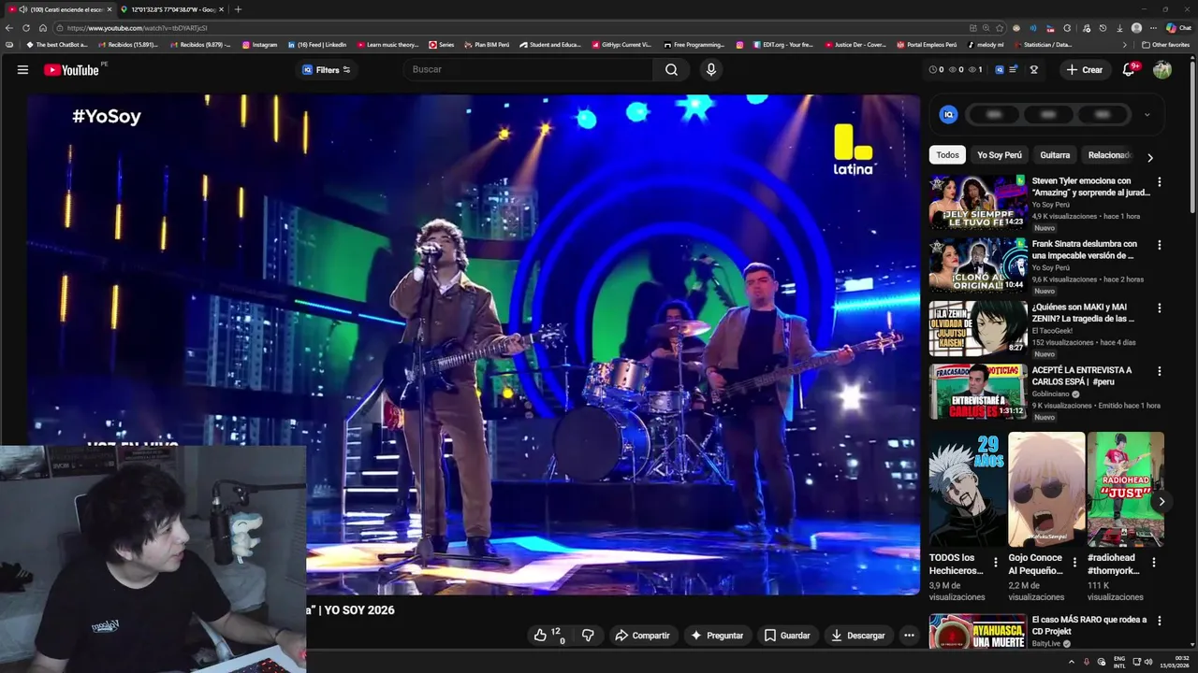1198x673 pixels.
Task: Click the vidIQ blue square icon in header
Action: tap(999, 69)
